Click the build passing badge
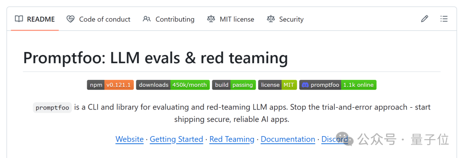Image resolution: width=464 pixels, height=158 pixels. click(x=234, y=85)
